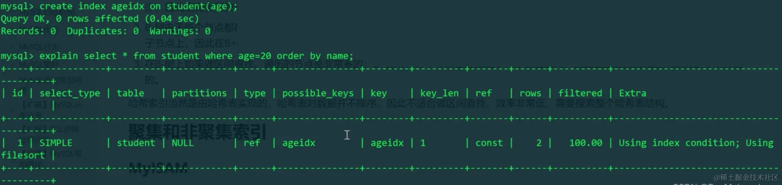The image size is (782, 185).
Task: Click the 'Extra' column header
Action: click(x=632, y=93)
